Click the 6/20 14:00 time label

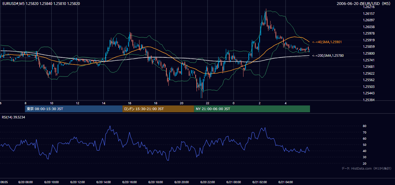coord(104,182)
